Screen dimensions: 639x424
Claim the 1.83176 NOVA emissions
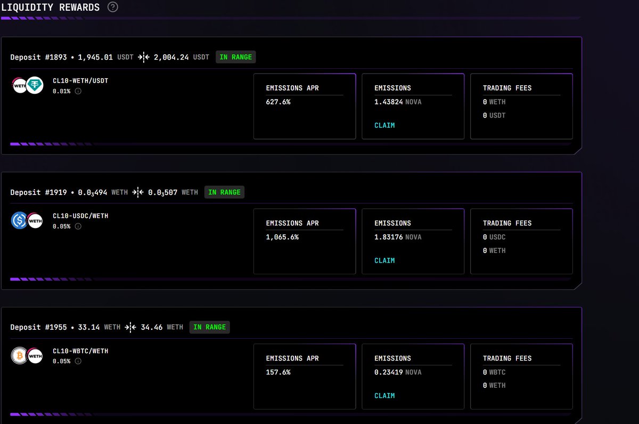pyautogui.click(x=384, y=260)
